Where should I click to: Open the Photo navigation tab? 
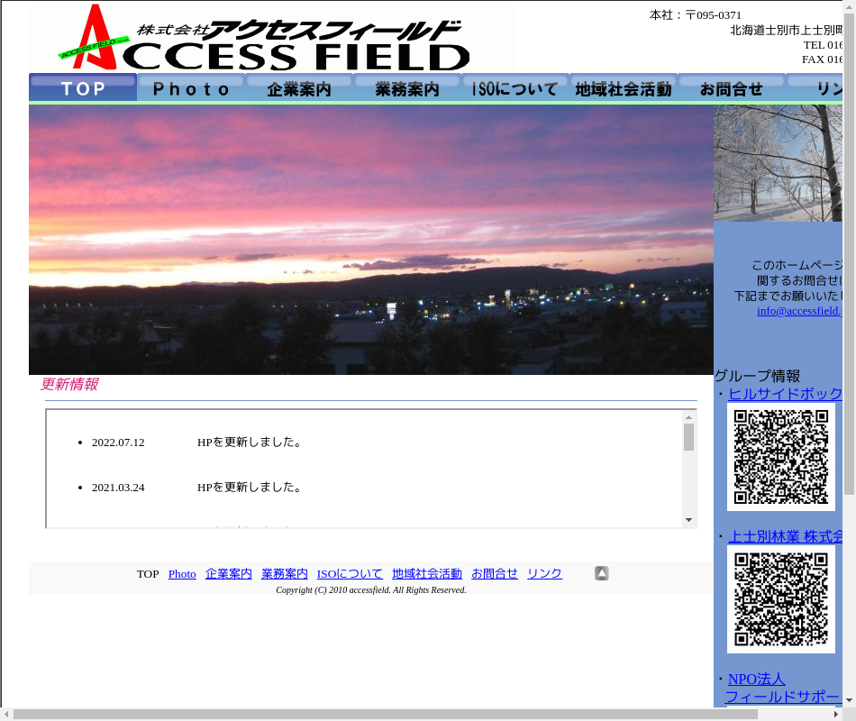(191, 88)
